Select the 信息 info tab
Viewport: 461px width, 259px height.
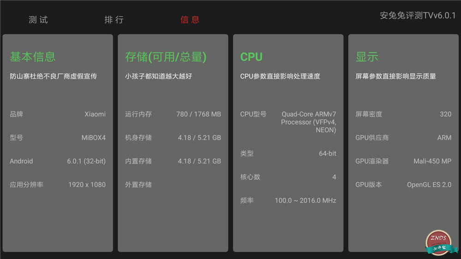pyautogui.click(x=189, y=20)
